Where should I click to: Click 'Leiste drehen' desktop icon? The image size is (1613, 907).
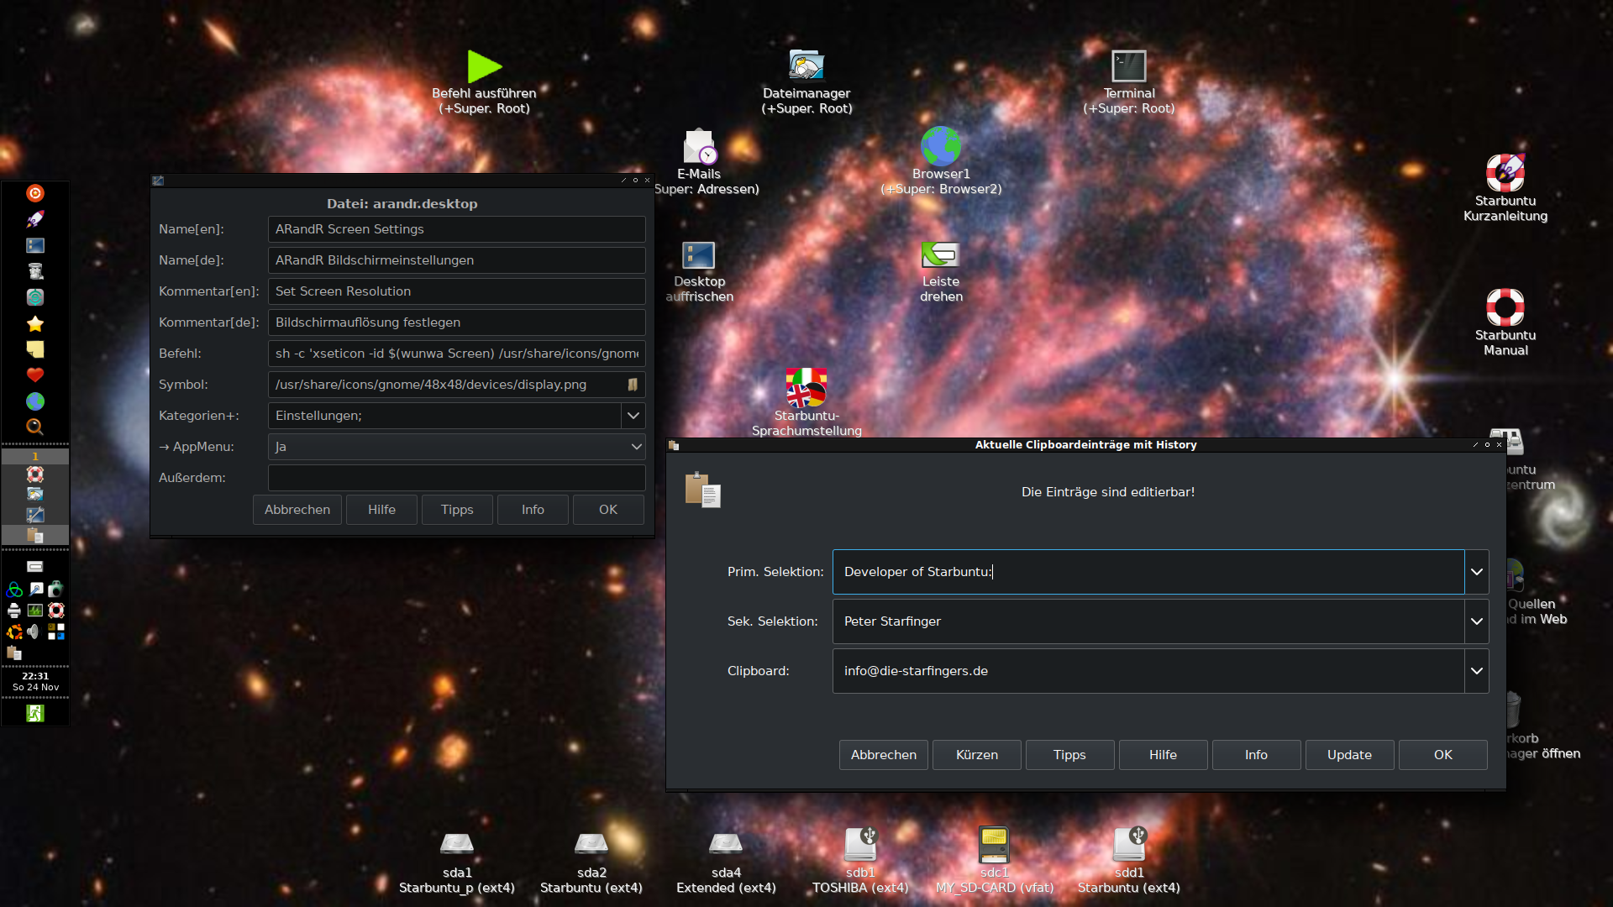pyautogui.click(x=941, y=254)
